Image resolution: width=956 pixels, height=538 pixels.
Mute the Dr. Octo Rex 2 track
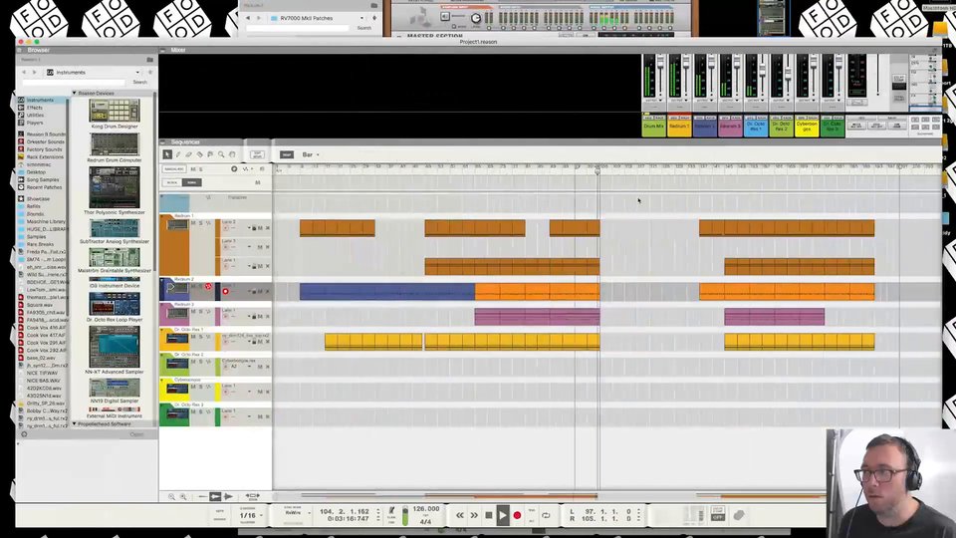tap(193, 362)
